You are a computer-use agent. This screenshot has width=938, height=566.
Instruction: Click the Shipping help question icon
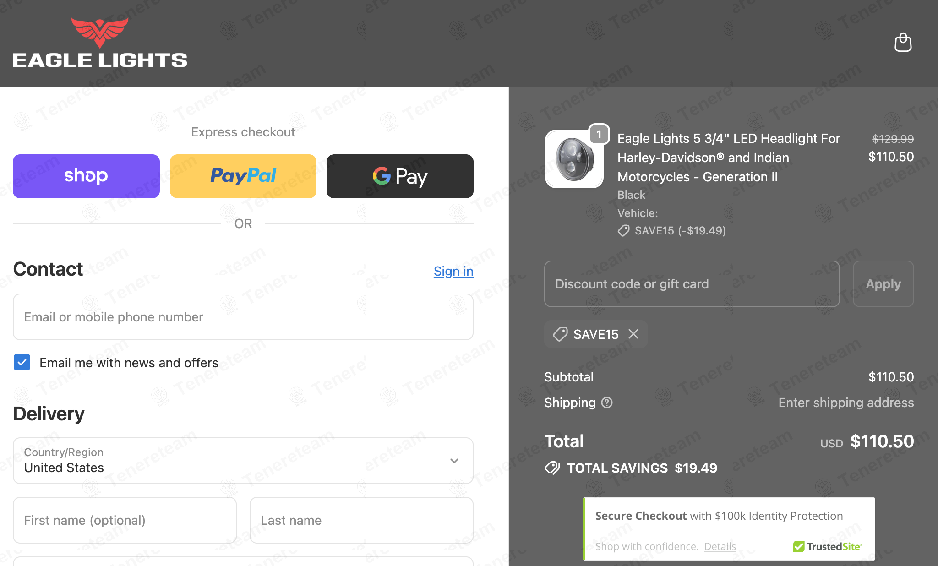point(607,403)
